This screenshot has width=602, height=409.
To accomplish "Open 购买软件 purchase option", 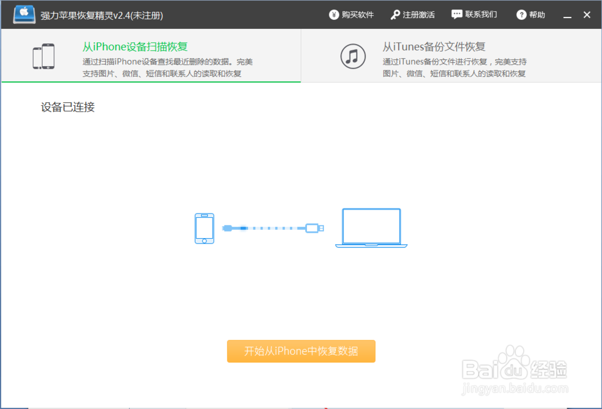I will point(352,14).
